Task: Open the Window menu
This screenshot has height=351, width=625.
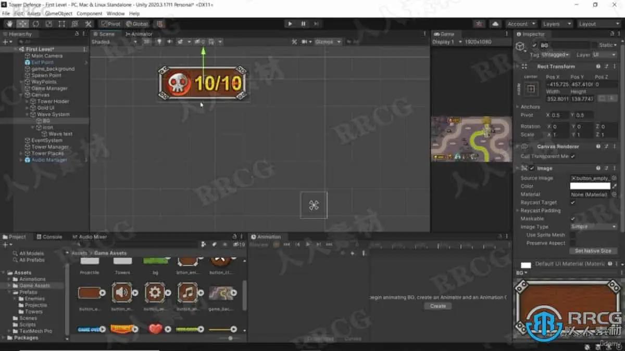Action: click(x=116, y=14)
